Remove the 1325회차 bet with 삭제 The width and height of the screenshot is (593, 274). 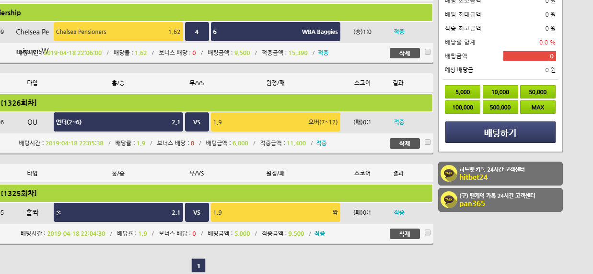tap(405, 233)
